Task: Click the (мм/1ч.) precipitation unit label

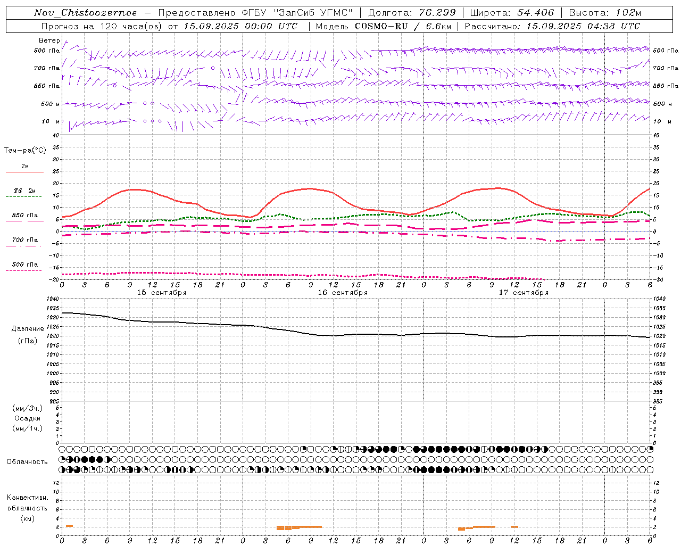Action: pos(28,428)
